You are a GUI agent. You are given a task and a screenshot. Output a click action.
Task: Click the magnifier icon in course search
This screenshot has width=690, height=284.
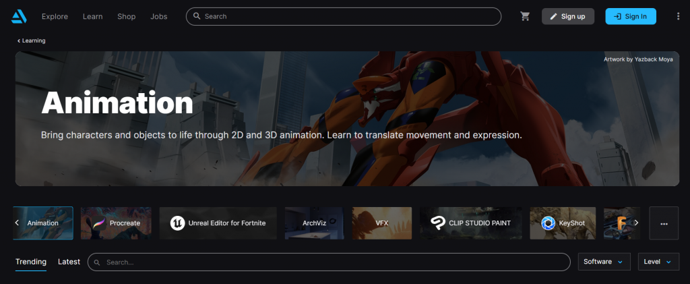pyautogui.click(x=97, y=262)
